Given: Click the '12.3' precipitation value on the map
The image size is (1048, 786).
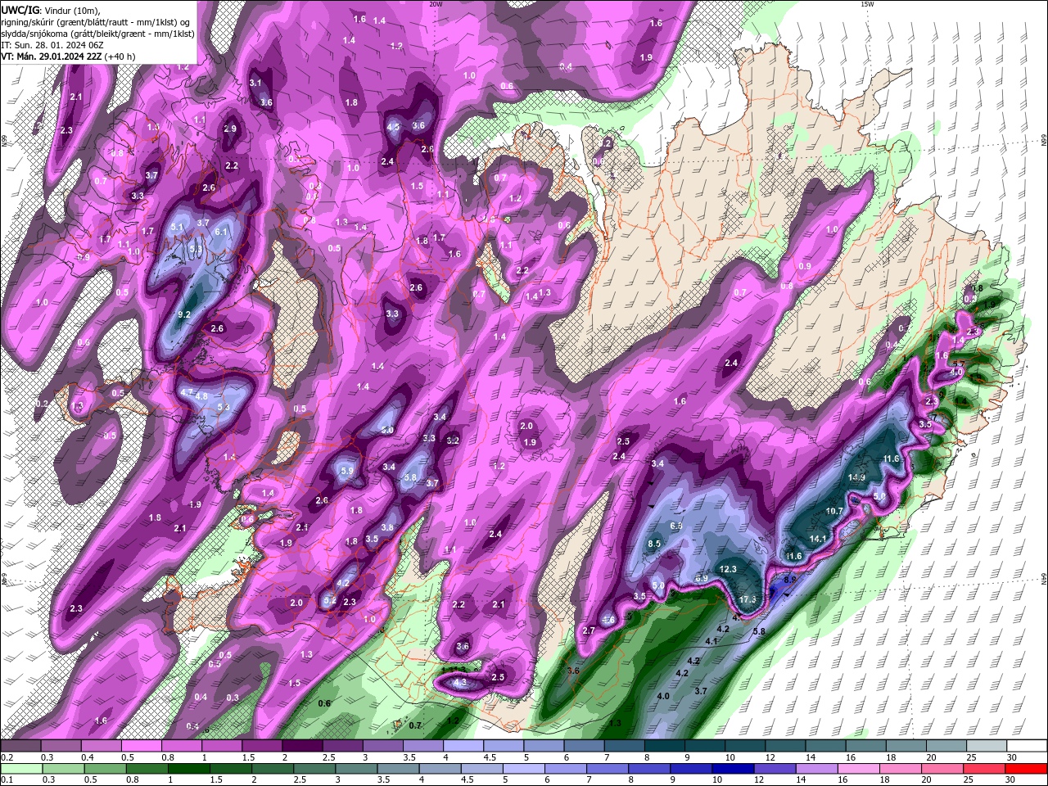Looking at the screenshot, I should pos(728,569).
